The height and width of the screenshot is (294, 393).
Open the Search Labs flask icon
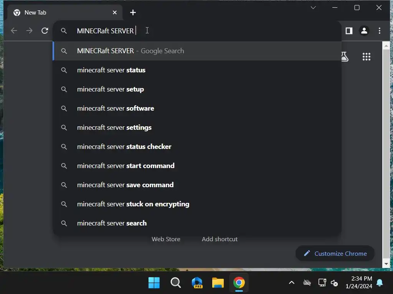click(x=345, y=57)
